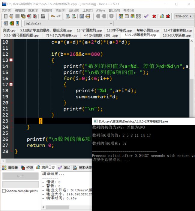Switch to the 5.3.1计算数列.cpp tab

point(89,30)
